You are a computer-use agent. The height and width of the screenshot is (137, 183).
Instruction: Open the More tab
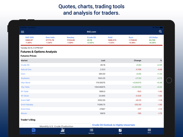click(149, 131)
